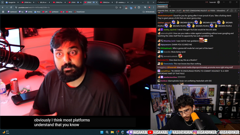Open the yt bookmark
This screenshot has height=135, width=240.
tap(62, 12)
